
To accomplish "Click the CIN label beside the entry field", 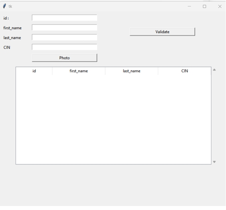I will click(x=7, y=47).
